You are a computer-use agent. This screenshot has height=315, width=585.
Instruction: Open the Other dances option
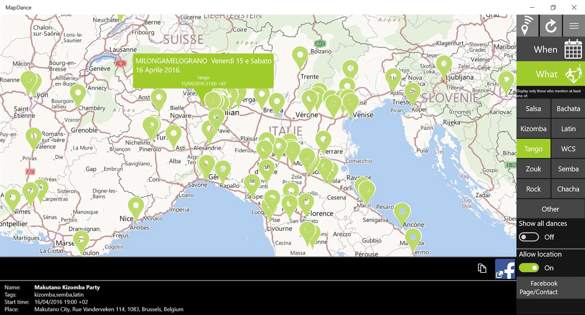point(550,209)
